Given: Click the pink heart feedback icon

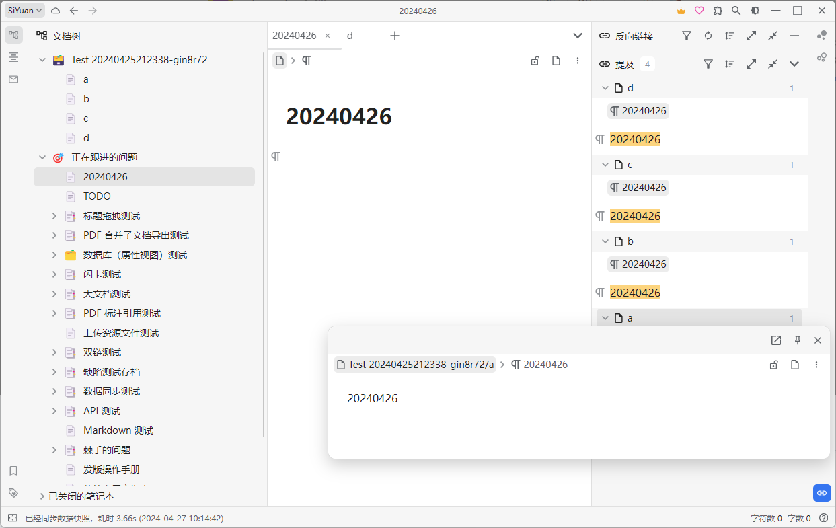Looking at the screenshot, I should click(699, 11).
